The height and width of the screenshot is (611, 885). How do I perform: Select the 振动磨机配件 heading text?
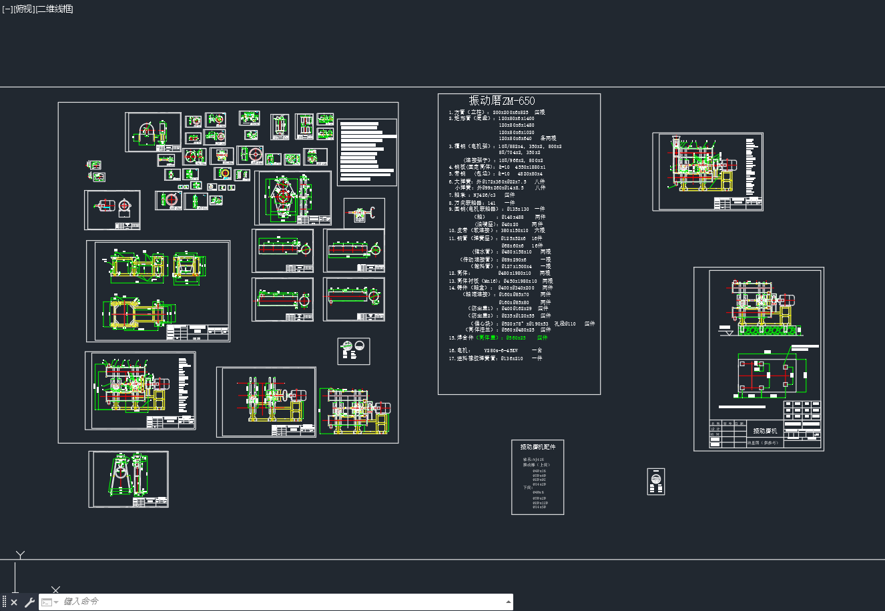(x=538, y=447)
